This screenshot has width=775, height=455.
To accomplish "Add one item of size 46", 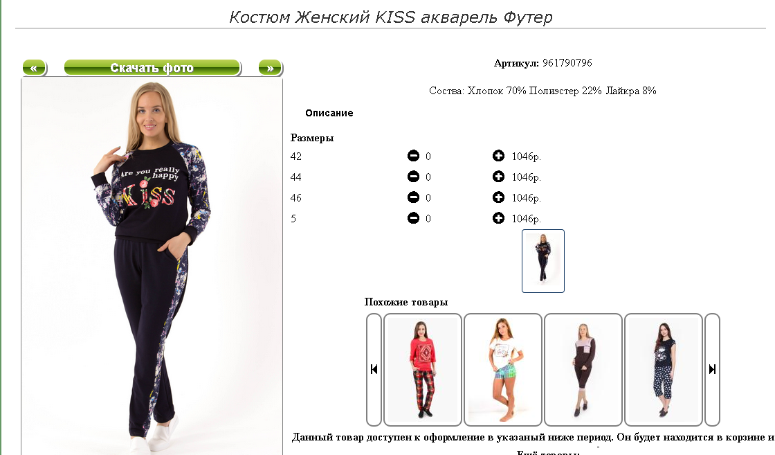I will click(x=498, y=197).
